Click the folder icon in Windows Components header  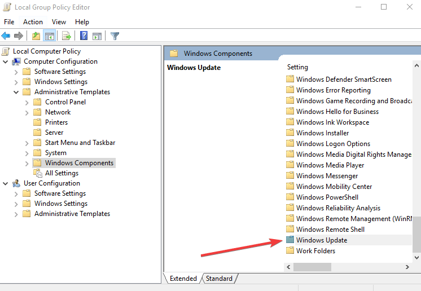click(x=174, y=53)
